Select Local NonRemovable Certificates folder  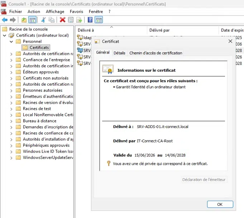point(44,115)
